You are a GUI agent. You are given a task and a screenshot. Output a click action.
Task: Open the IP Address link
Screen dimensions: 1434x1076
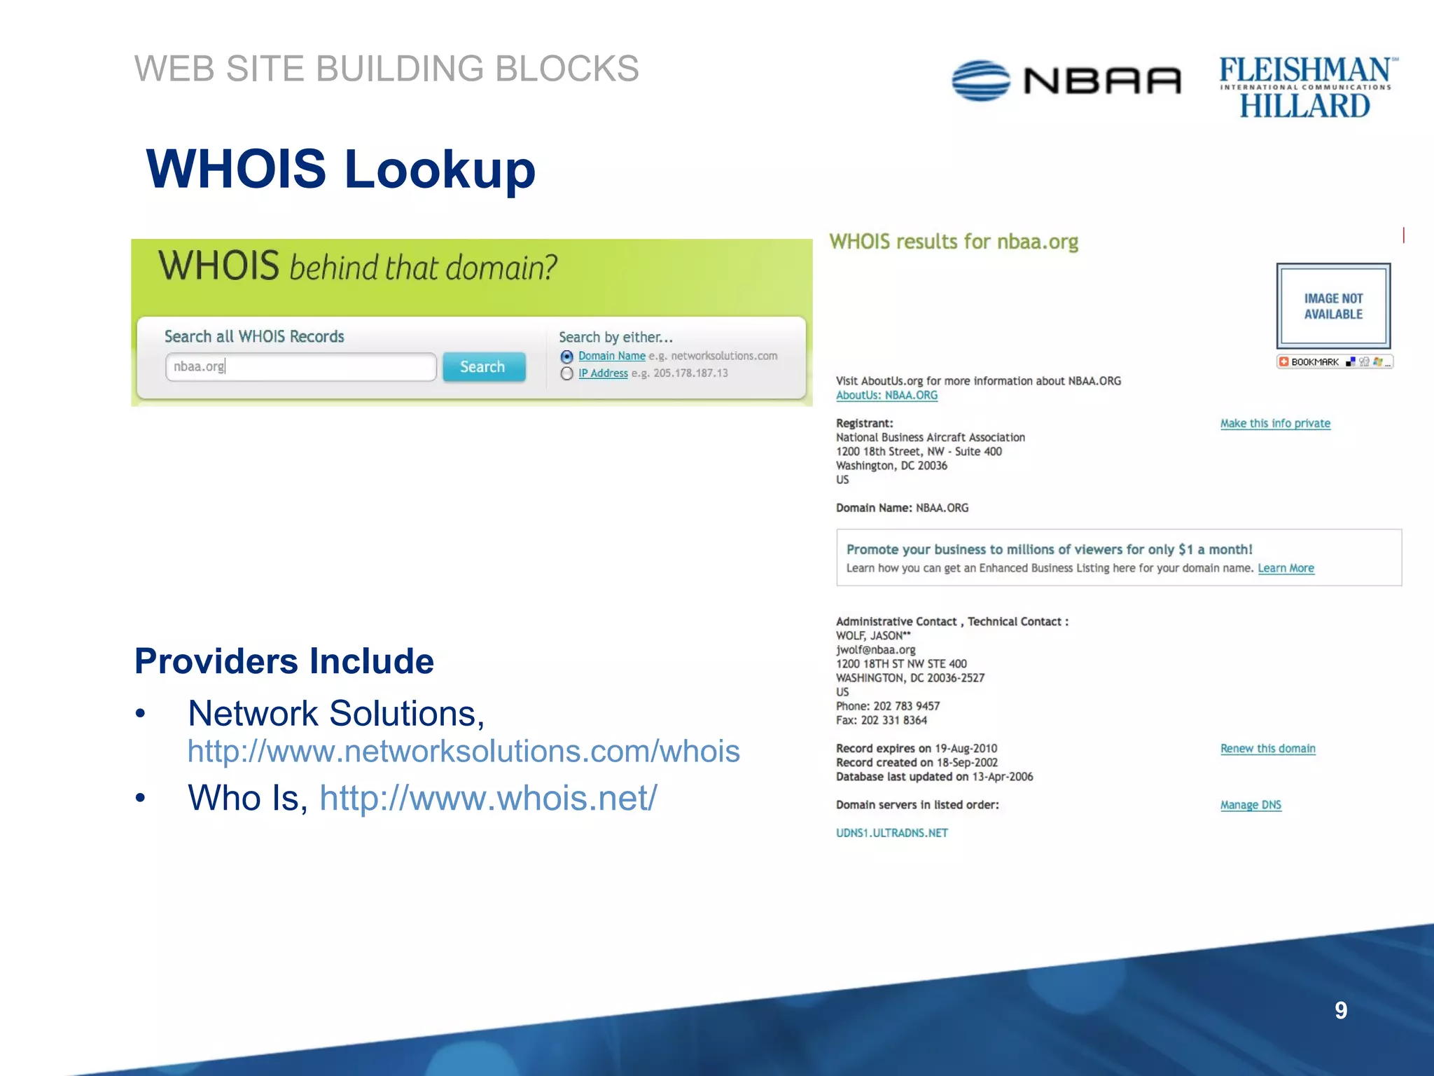603,373
